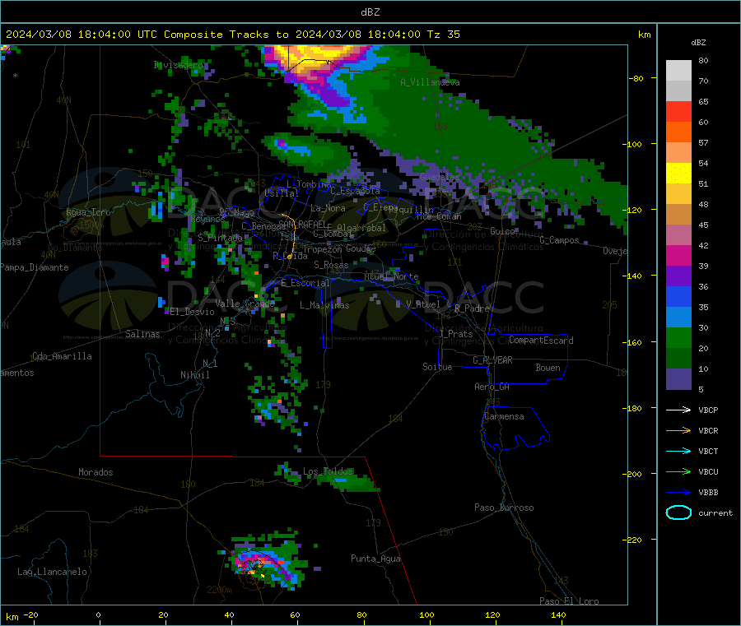
Task: Click the Bowen map label
Action: click(x=548, y=368)
